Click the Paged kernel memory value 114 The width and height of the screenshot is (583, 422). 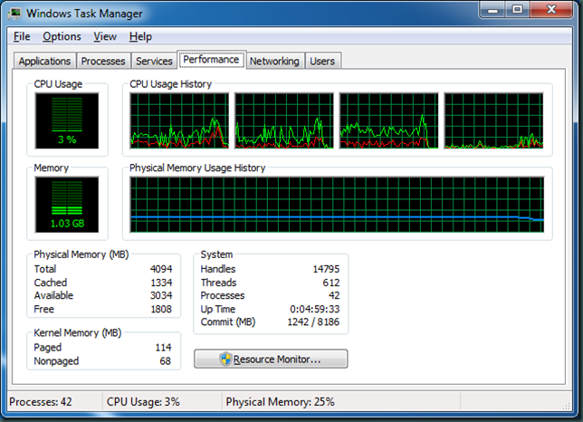point(163,347)
